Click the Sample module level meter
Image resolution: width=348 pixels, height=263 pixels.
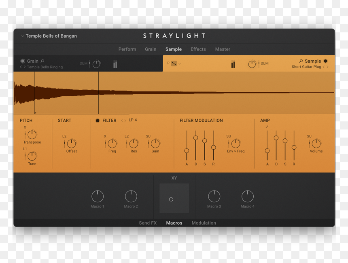click(x=233, y=64)
